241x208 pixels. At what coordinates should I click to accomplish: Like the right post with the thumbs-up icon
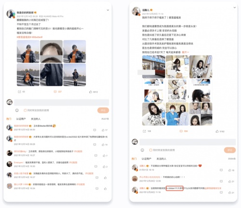(217, 131)
